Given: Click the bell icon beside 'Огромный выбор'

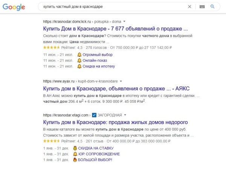Looking at the screenshot, I should (79, 55).
